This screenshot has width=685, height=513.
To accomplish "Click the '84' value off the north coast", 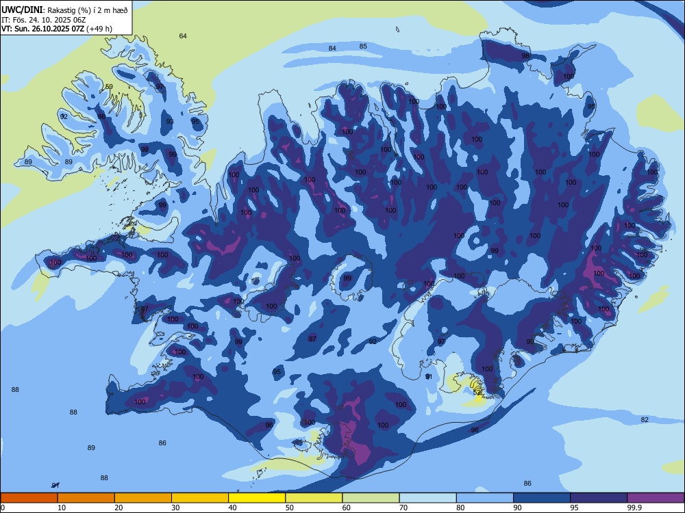I will (x=332, y=49).
